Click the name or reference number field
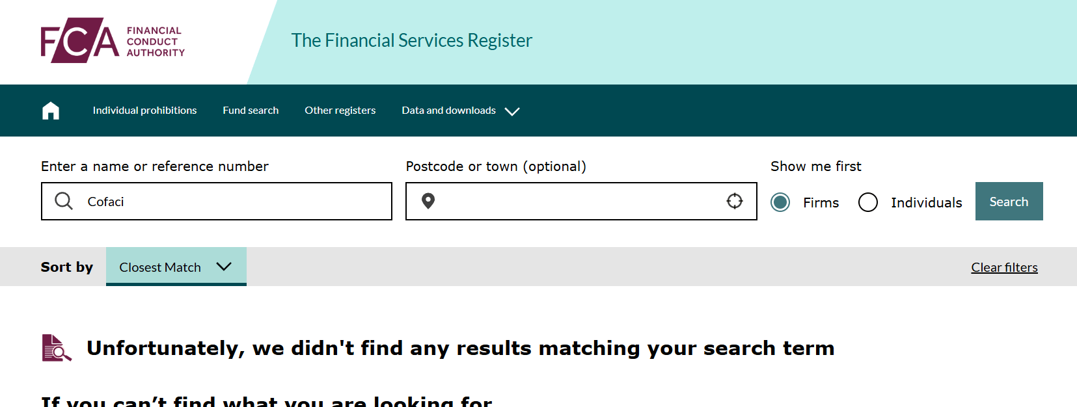This screenshot has width=1077, height=407. point(217,202)
